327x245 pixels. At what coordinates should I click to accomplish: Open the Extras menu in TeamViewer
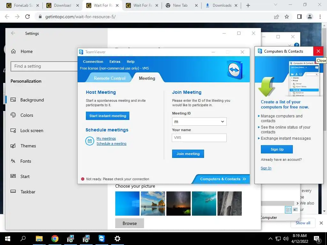115,62
